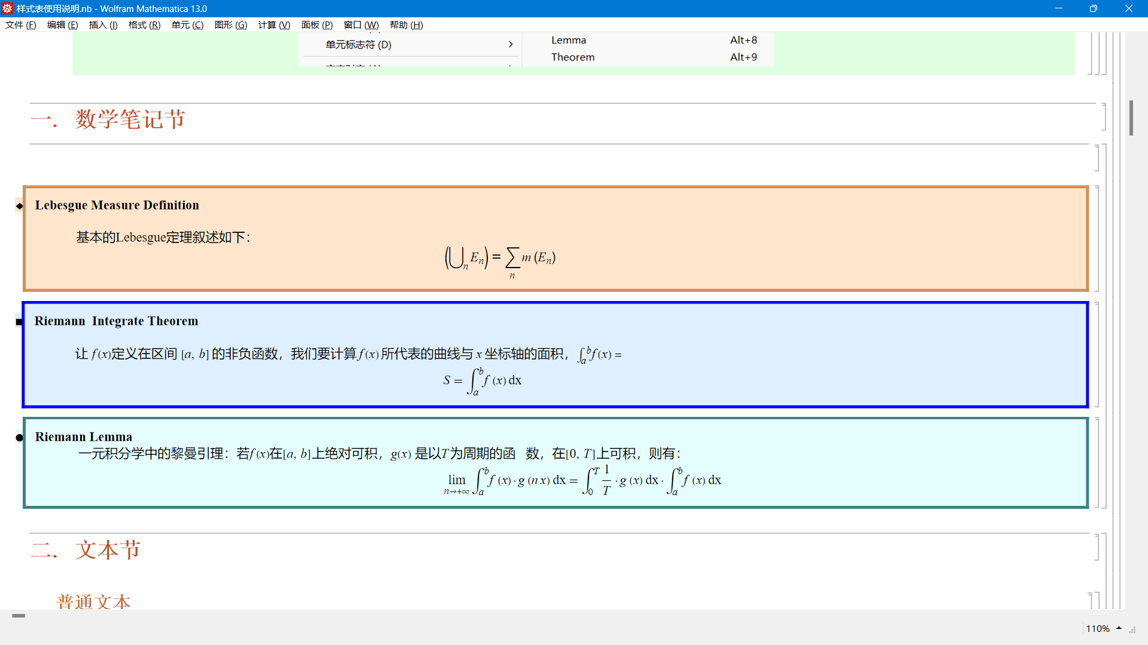Click the gray progress bar at bottom left
1148x645 pixels.
(x=19, y=616)
